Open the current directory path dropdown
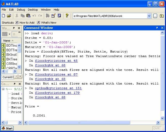 pos(149,16)
